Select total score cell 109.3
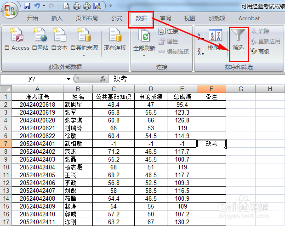Viewport: 285px width, 226px height. point(182,183)
